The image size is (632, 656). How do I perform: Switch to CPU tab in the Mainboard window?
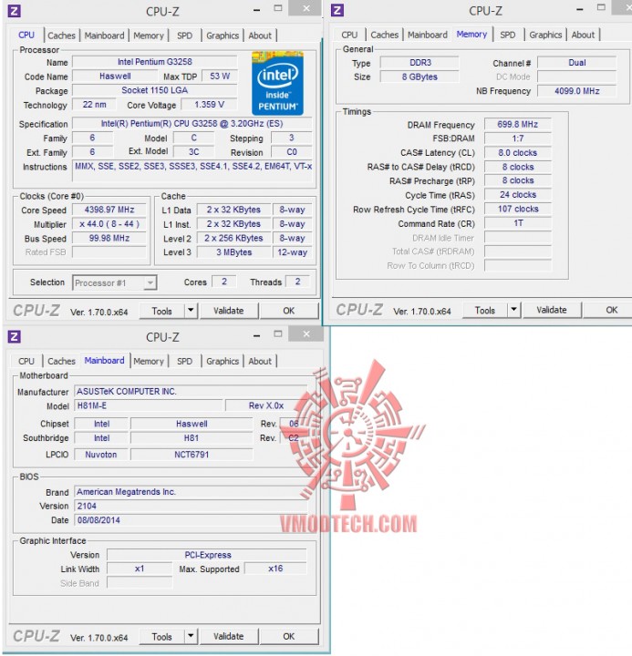click(26, 361)
